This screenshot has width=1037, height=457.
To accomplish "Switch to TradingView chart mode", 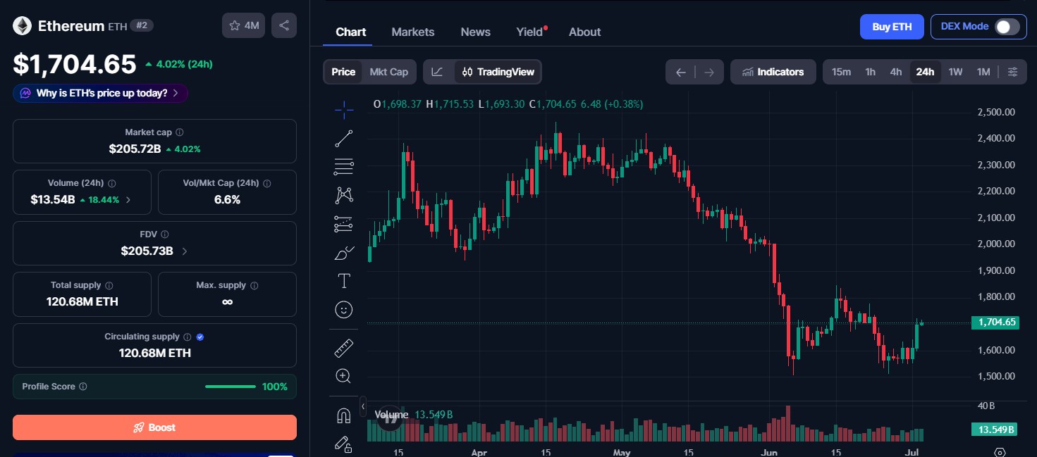I will [x=498, y=72].
